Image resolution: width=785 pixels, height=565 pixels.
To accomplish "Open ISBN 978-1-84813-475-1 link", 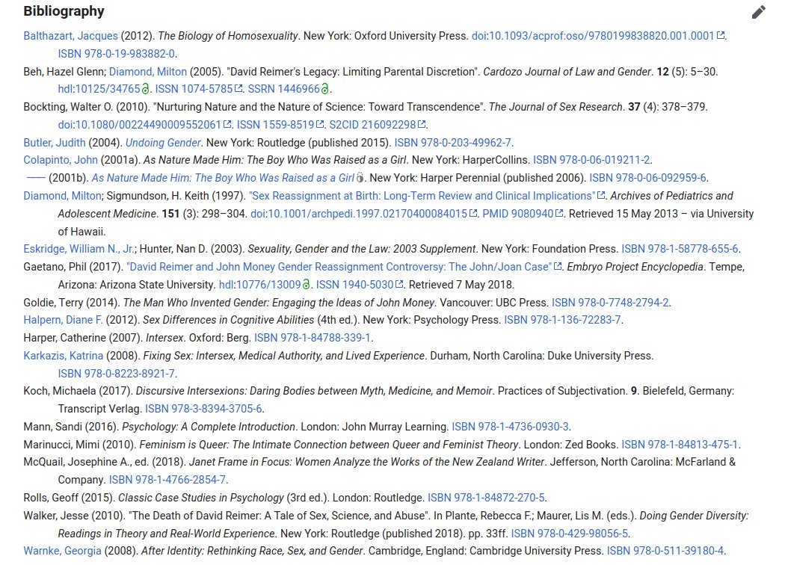I will [680, 445].
